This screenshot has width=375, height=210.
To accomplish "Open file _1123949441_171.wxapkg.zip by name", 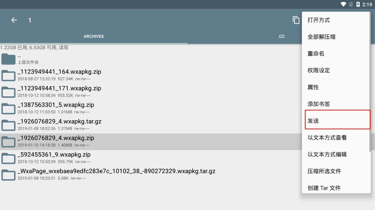I will click(59, 88).
